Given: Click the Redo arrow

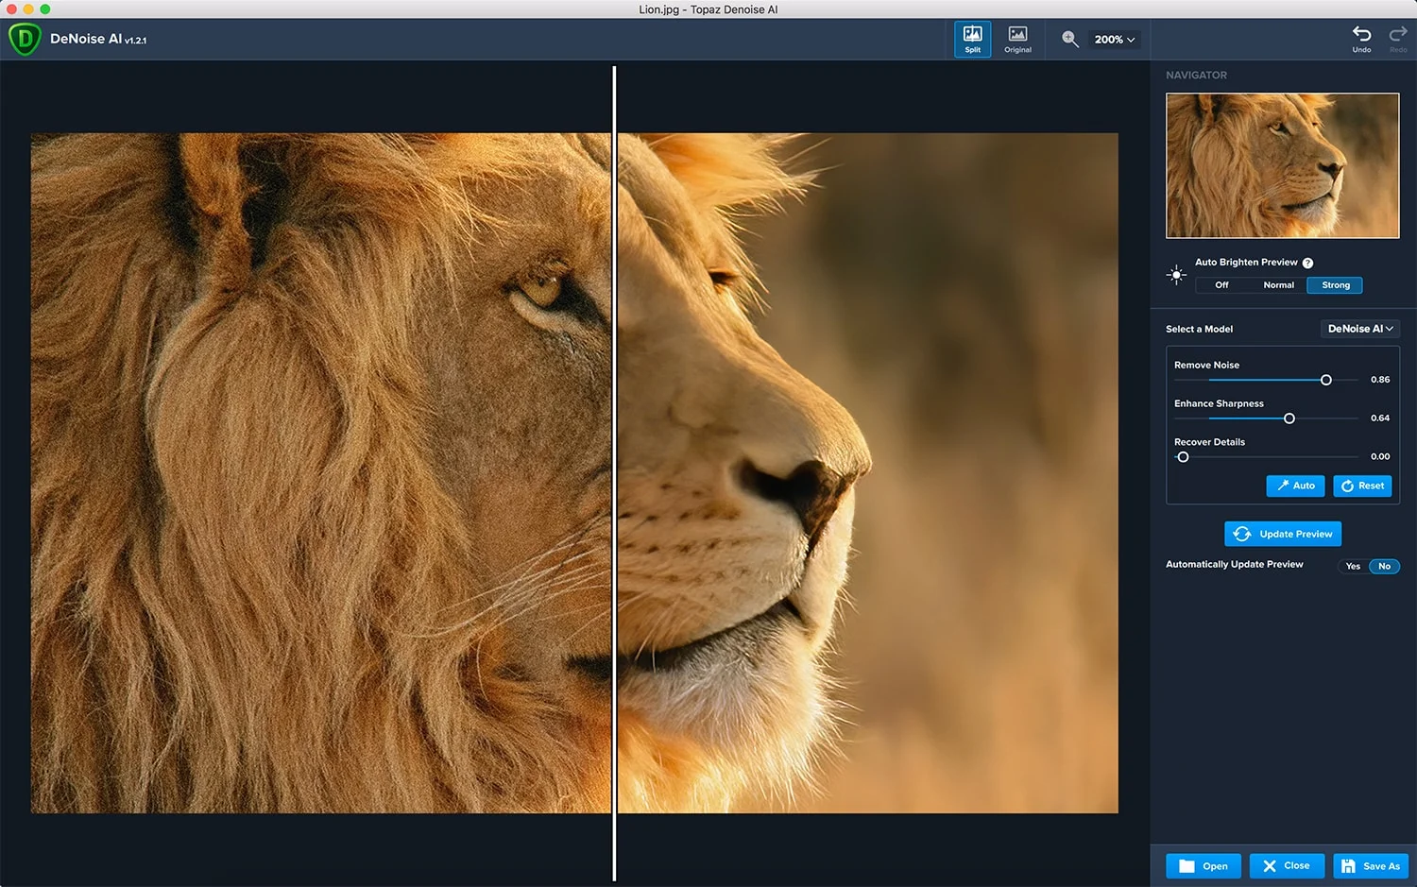Looking at the screenshot, I should (1398, 39).
